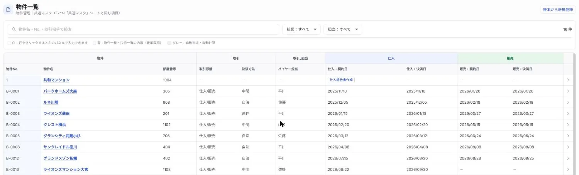Open row chevron for クレスト横浜
Viewport: 579px width, 175px height.
pyautogui.click(x=568, y=125)
